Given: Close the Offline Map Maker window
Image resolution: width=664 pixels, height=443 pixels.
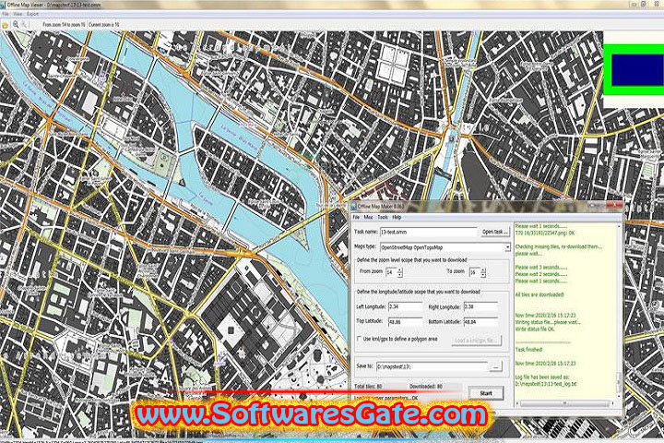Looking at the screenshot, I should (615, 206).
